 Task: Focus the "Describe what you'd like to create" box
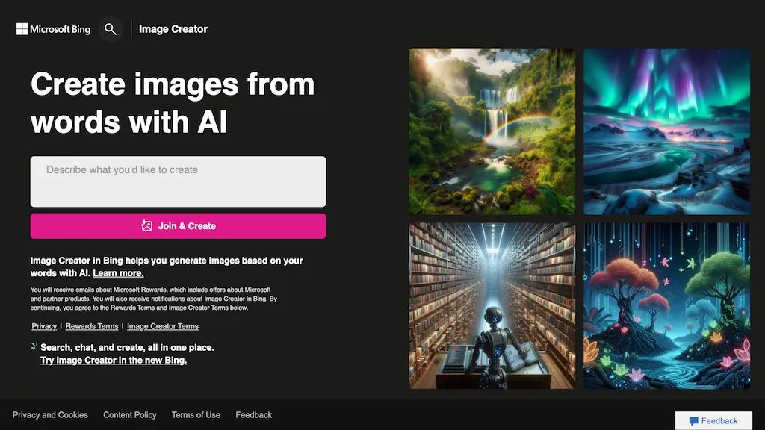178,181
